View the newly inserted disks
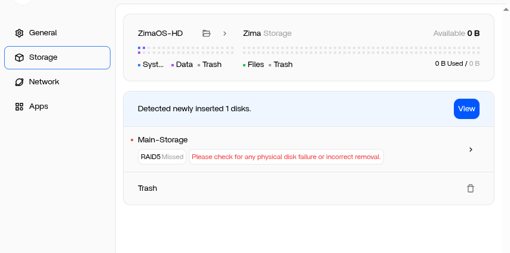This screenshot has height=253, width=510. 466,109
